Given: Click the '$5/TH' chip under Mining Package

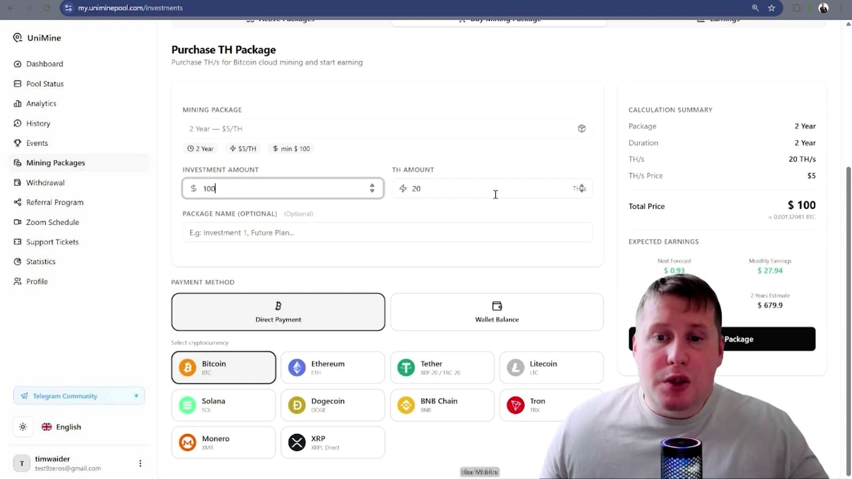Looking at the screenshot, I should coord(243,148).
